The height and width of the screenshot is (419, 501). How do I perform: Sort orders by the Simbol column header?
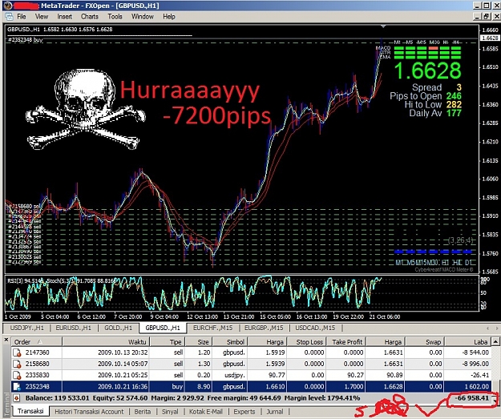point(230,342)
